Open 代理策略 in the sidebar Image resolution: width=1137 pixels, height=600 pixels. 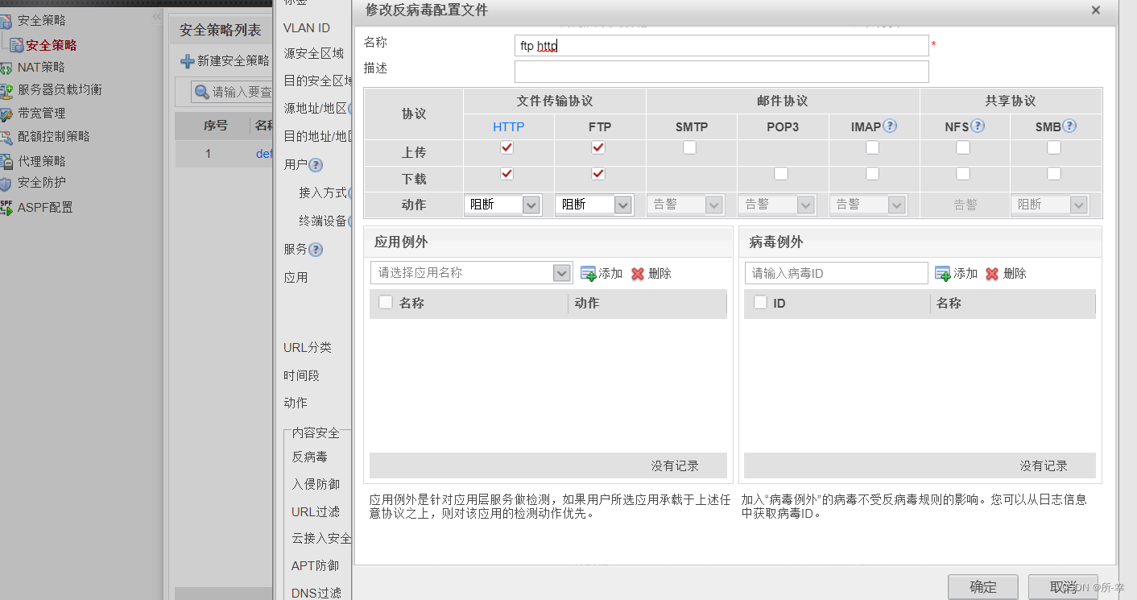[41, 161]
